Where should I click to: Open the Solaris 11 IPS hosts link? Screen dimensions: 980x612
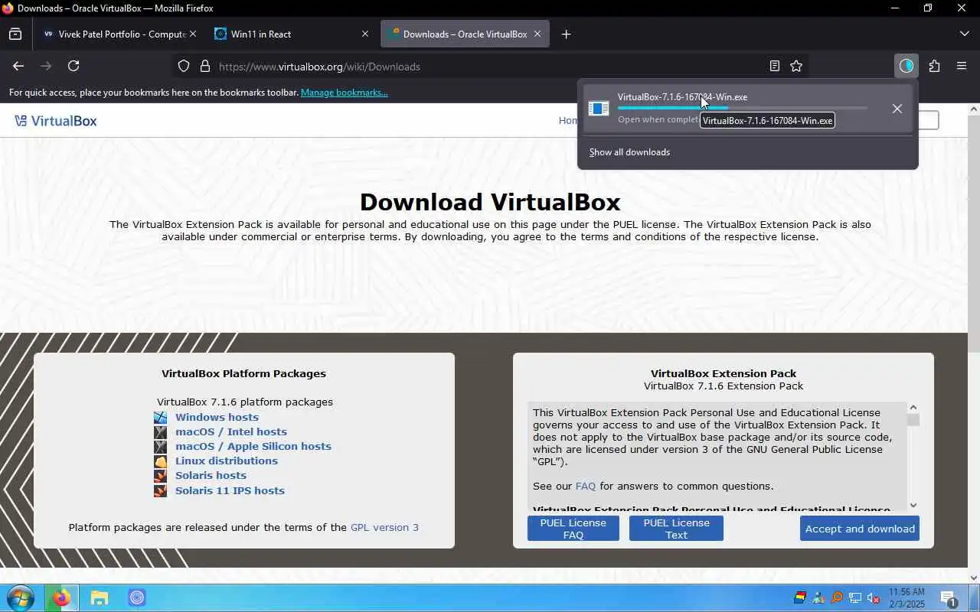point(230,490)
